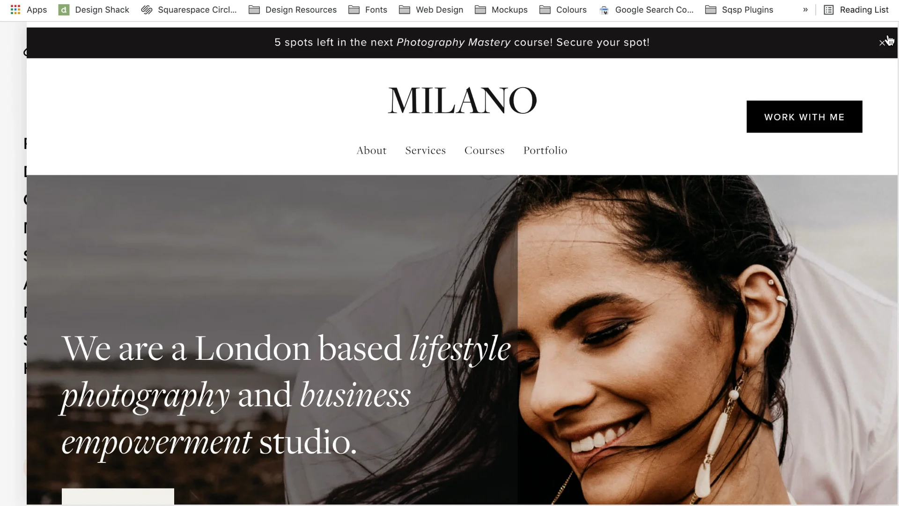The width and height of the screenshot is (899, 506).
Task: Click the MILANO site logo
Action: coord(462,100)
